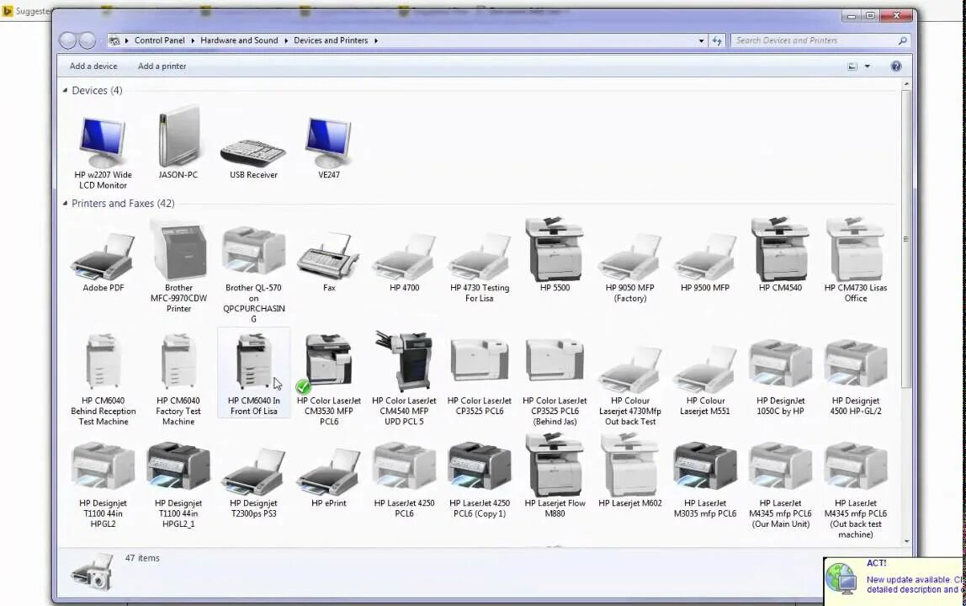Click Hardware and Sound in the breadcrumb
The image size is (966, 606).
tap(239, 40)
